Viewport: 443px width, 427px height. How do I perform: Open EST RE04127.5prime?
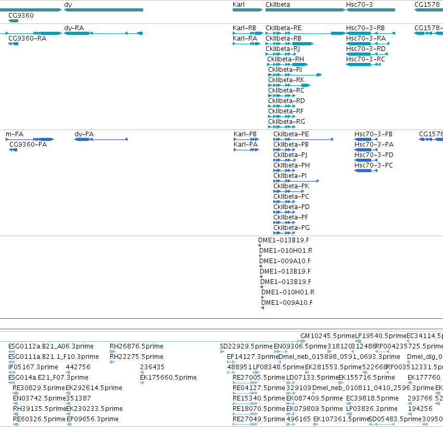click(x=245, y=393)
